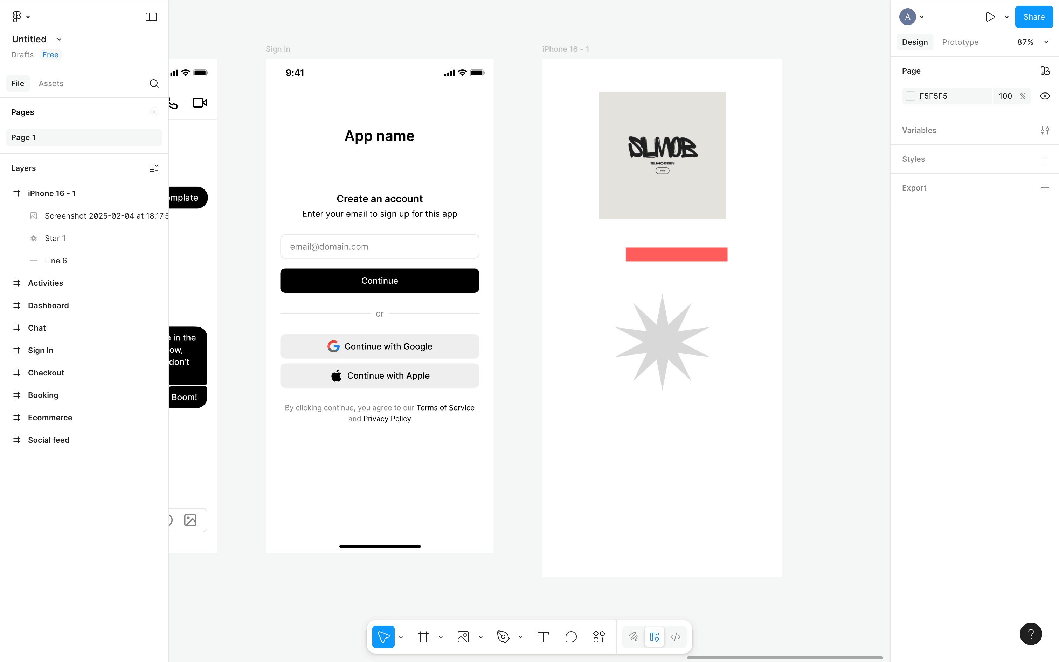Image resolution: width=1059 pixels, height=662 pixels.
Task: Expand the Untitled file name dropdown
Action: (59, 39)
